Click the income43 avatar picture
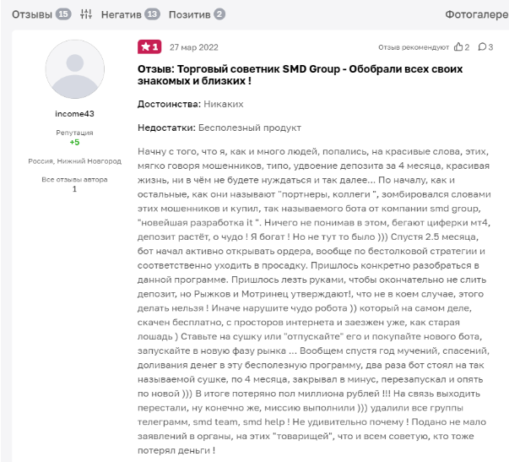509x462 pixels. coord(74,69)
